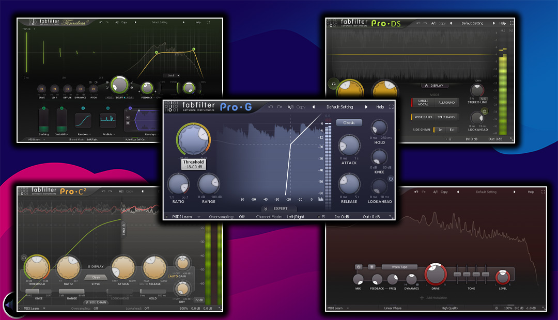Image resolution: width=558 pixels, height=320 pixels.
Task: Go to next preset in Pro-DS
Action: click(493, 23)
